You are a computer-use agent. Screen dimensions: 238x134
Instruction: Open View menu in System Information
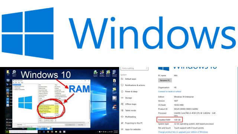pos(19,83)
